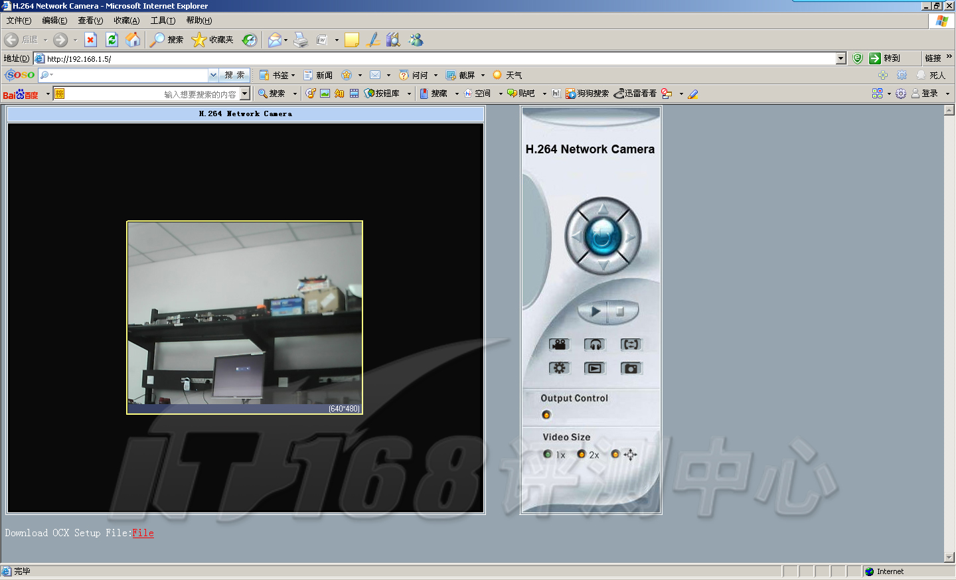Screen dimensions: 956x580
Task: Select 1x video size option
Action: tap(548, 455)
